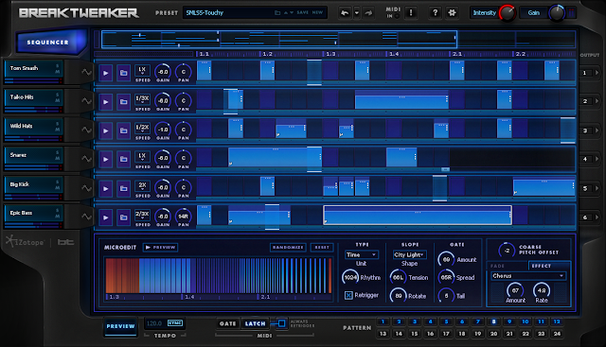Select pattern 1
The image size is (606, 347).
click(383, 321)
